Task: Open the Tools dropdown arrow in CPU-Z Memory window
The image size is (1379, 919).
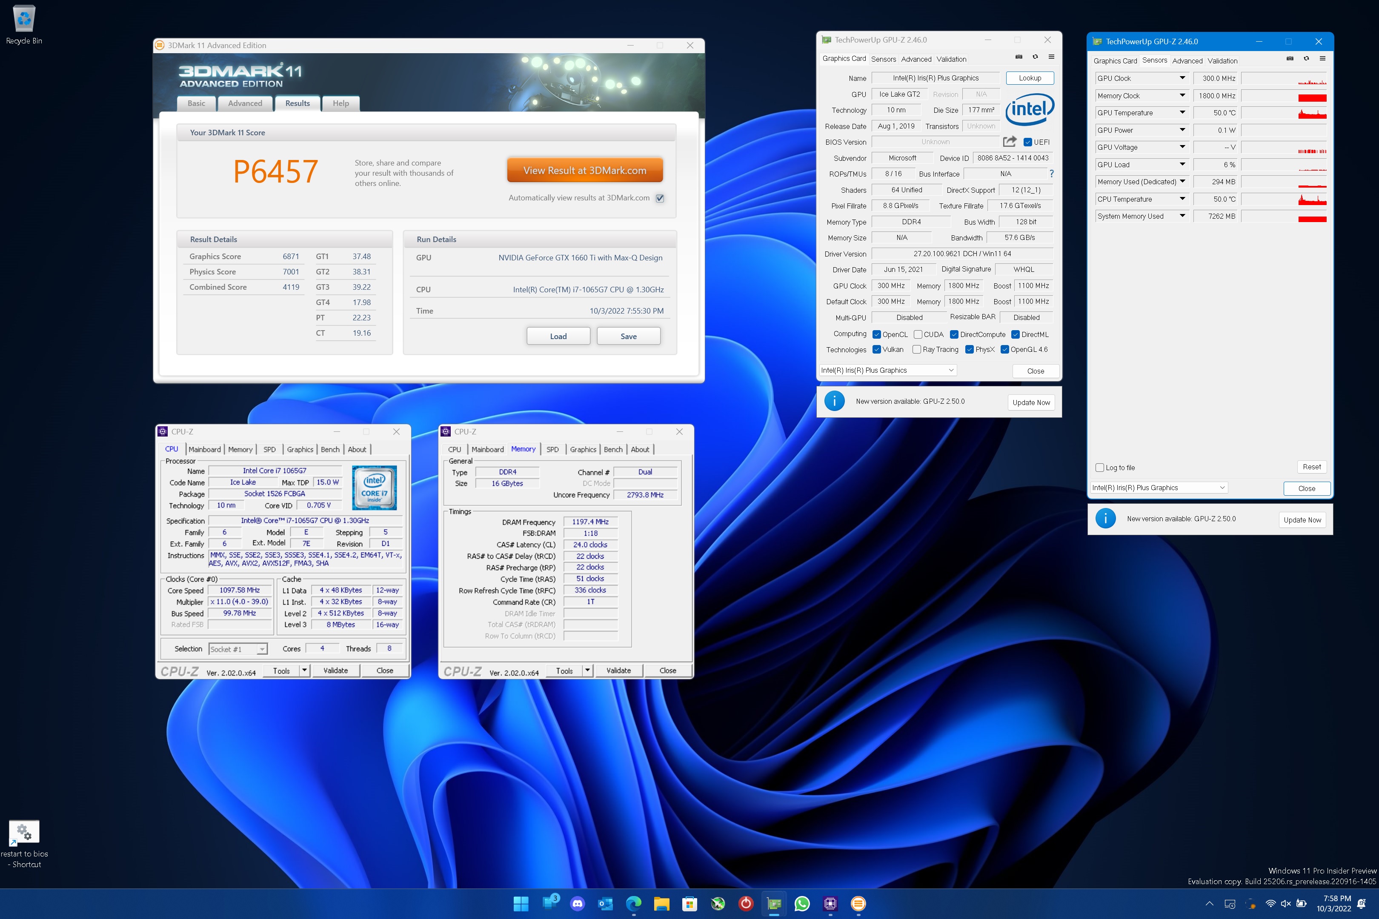Action: pos(587,670)
